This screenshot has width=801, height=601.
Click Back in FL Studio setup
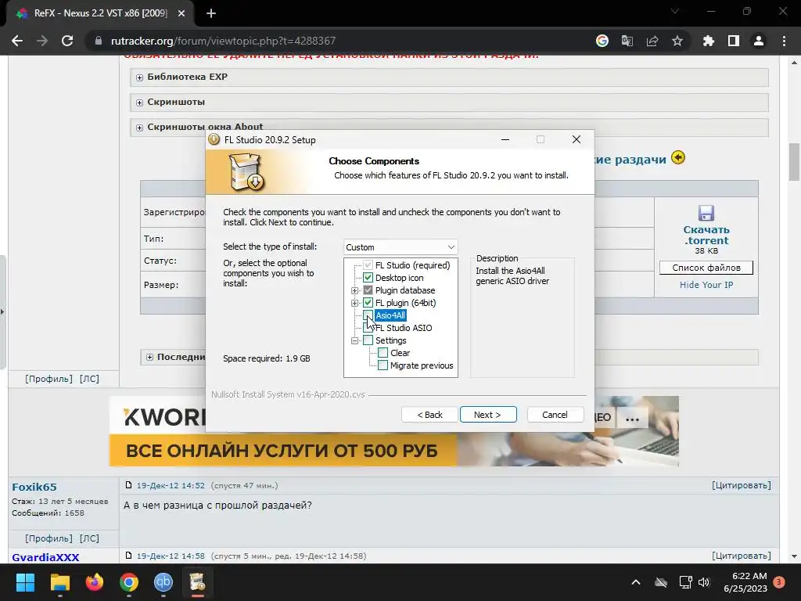pyautogui.click(x=429, y=415)
